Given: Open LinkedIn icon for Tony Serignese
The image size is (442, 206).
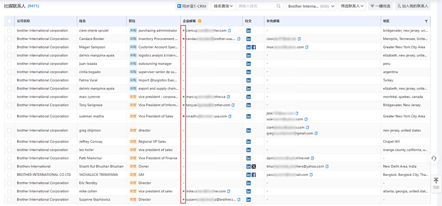Looking at the screenshot, I should pos(249,105).
